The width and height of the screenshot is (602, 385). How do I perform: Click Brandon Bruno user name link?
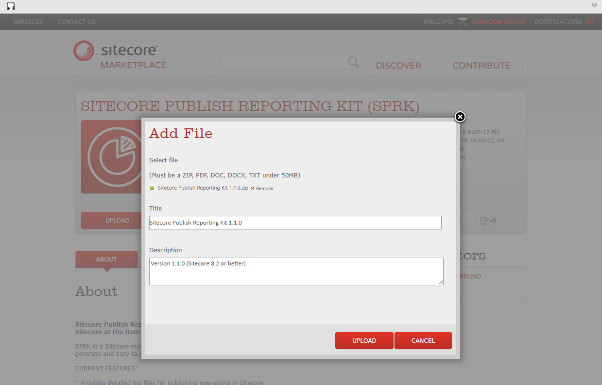tap(499, 22)
